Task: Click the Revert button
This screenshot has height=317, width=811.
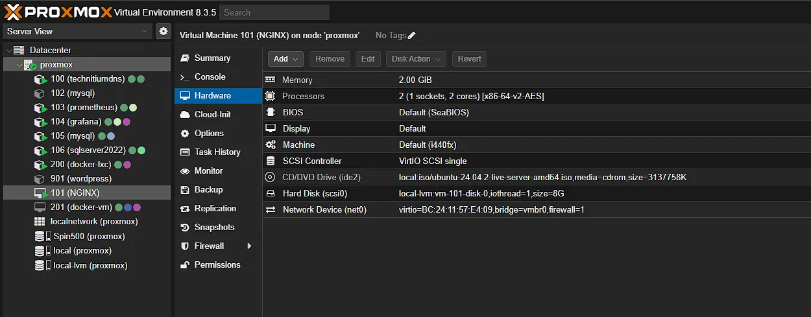Action: (x=469, y=59)
